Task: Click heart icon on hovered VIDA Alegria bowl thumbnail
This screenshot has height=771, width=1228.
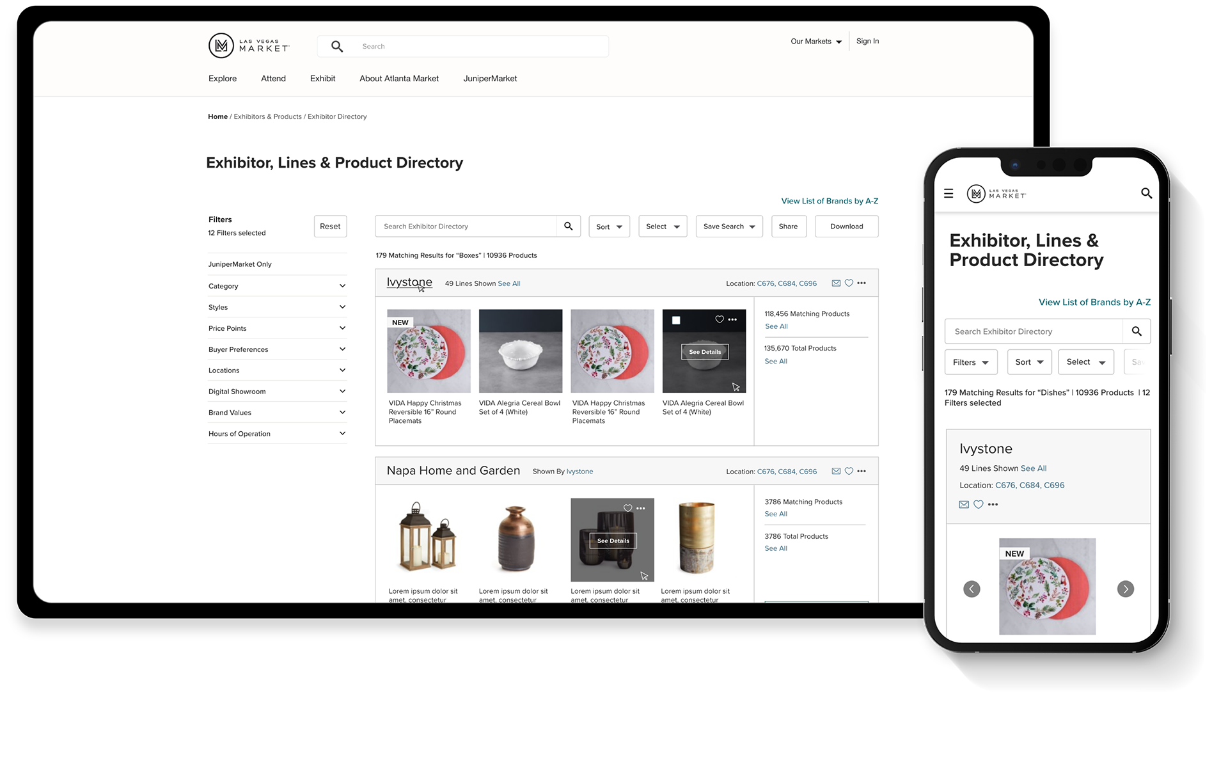Action: pyautogui.click(x=720, y=319)
